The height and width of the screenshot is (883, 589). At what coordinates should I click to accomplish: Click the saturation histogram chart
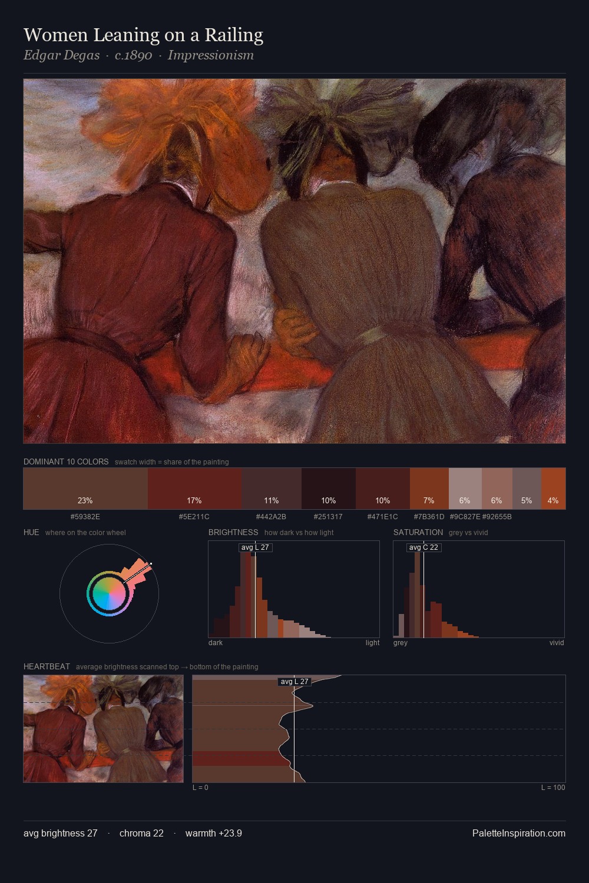coord(479,589)
